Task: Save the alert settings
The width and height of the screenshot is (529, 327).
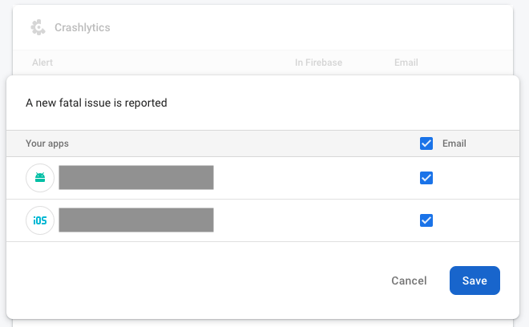Action: point(474,281)
